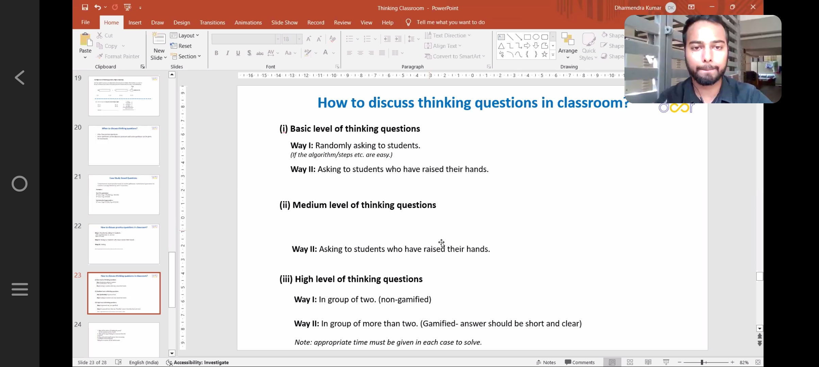The height and width of the screenshot is (367, 819).
Task: Switch to the Animations tab
Action: click(x=248, y=22)
